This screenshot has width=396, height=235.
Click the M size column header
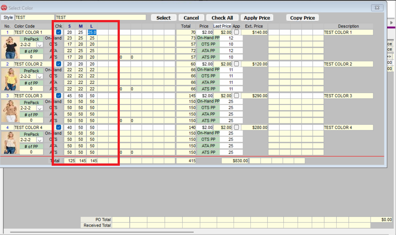pyautogui.click(x=81, y=26)
